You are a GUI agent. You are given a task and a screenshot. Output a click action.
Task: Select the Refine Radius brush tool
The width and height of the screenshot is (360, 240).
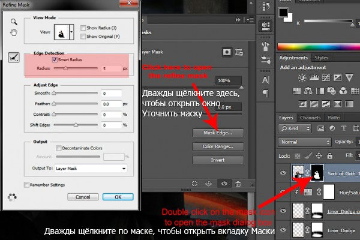[x=13, y=56]
